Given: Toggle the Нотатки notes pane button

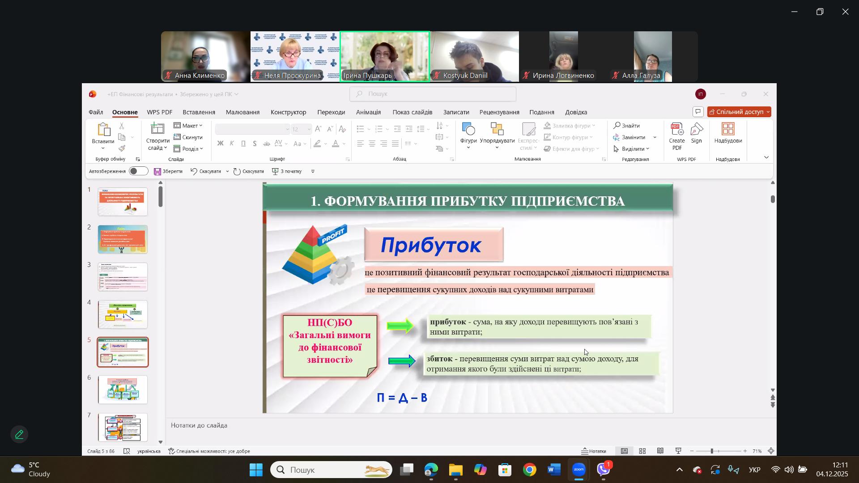Looking at the screenshot, I should click(x=594, y=451).
